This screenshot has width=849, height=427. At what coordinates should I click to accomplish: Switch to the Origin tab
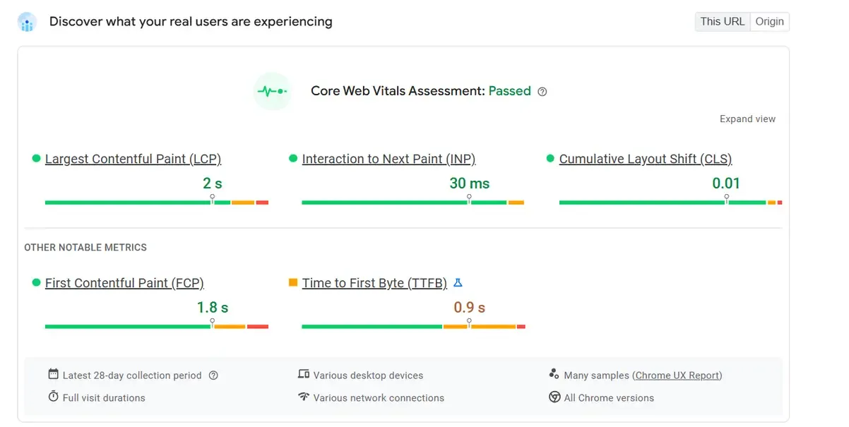click(769, 21)
